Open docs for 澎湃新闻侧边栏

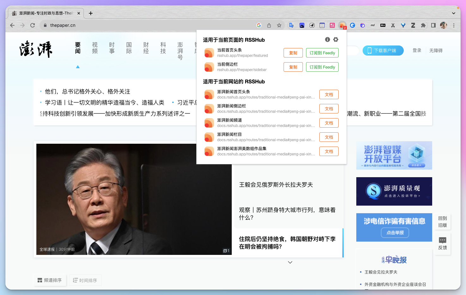coord(329,109)
